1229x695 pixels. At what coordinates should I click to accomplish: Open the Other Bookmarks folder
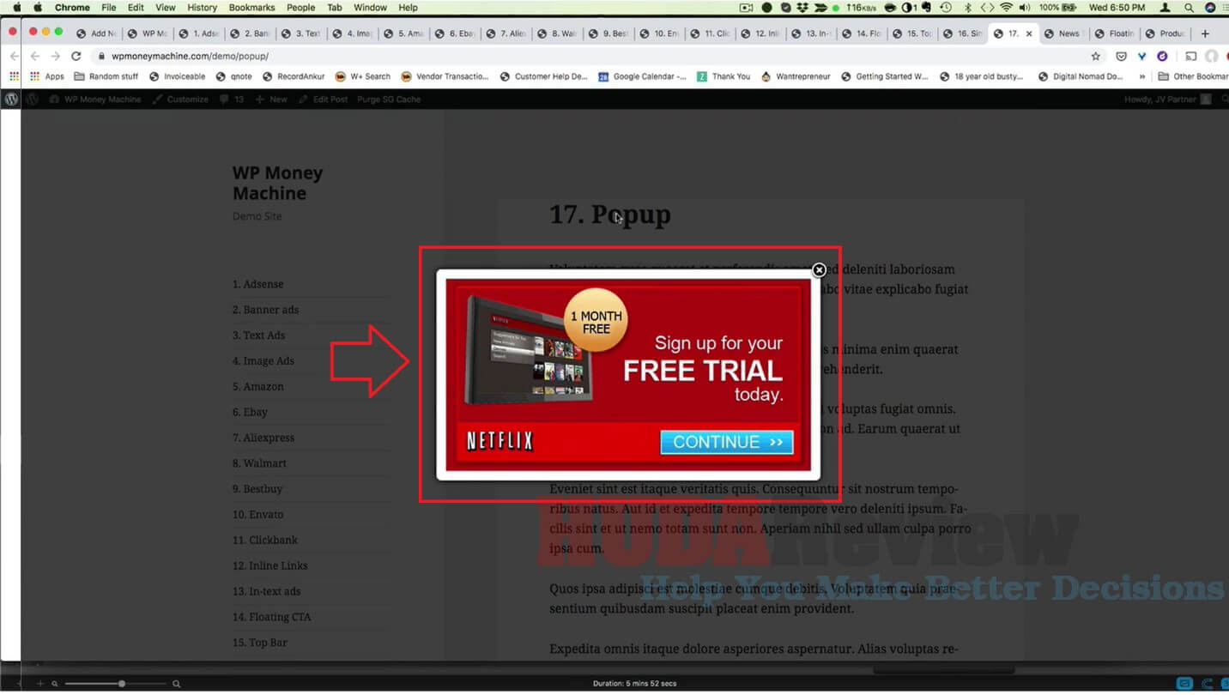1193,76
